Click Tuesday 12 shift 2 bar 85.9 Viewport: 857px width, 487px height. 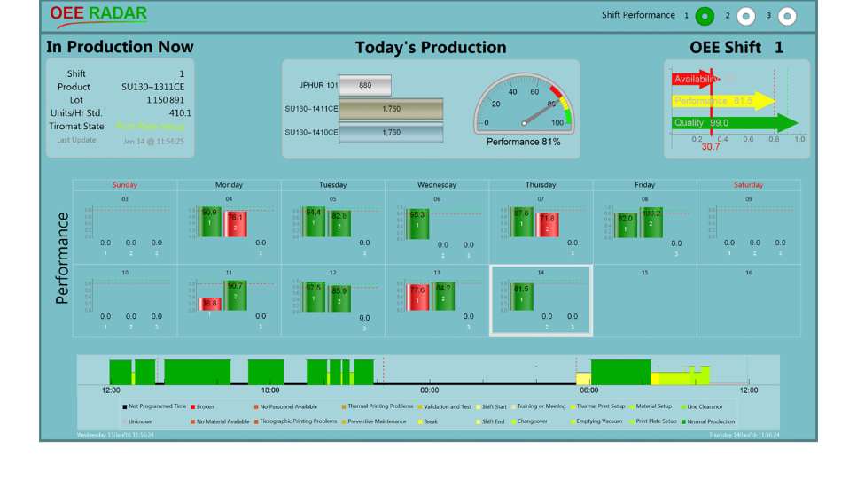tap(339, 299)
